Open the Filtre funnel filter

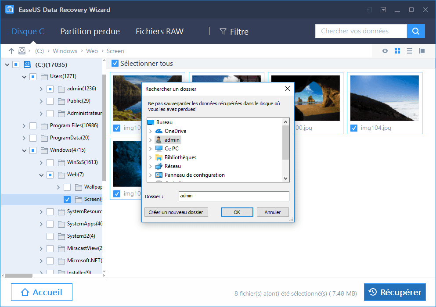[234, 32]
